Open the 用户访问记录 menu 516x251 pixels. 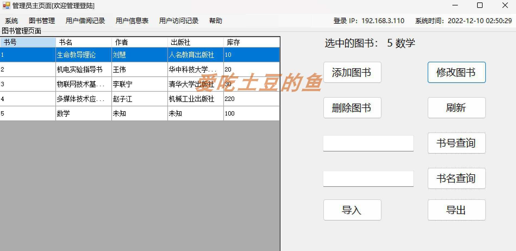pyautogui.click(x=178, y=21)
